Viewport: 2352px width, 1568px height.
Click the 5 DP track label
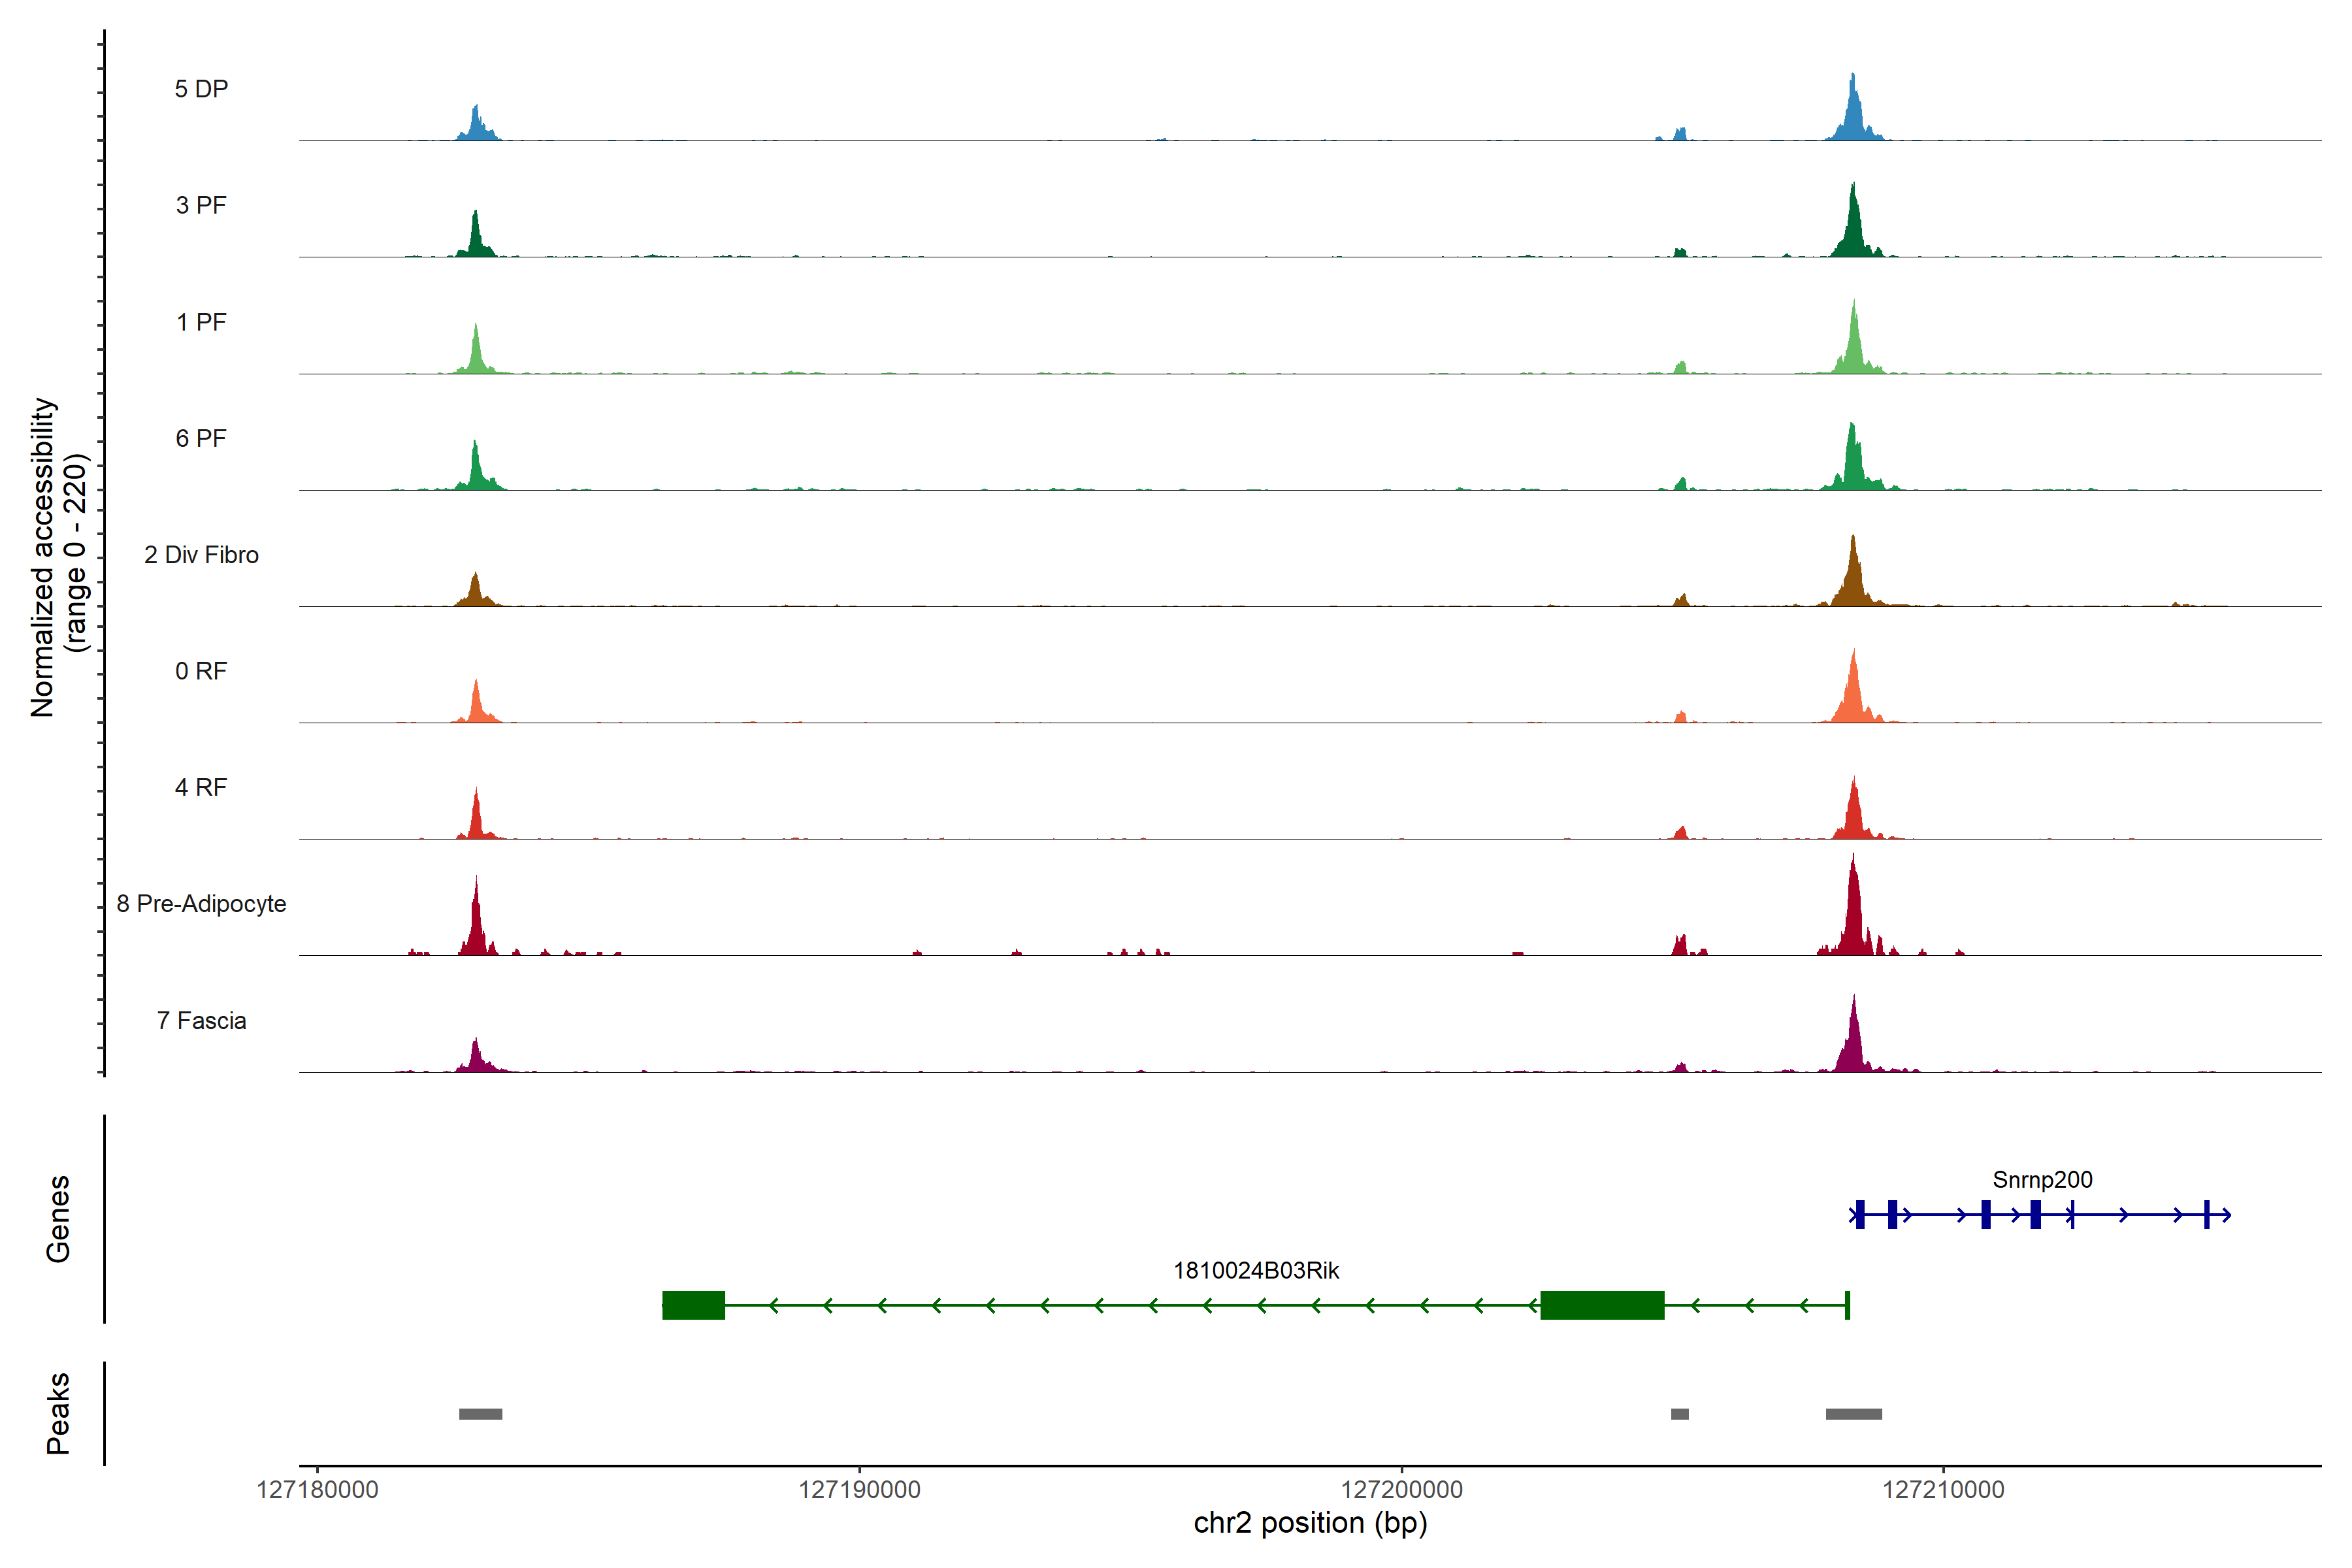click(x=201, y=89)
